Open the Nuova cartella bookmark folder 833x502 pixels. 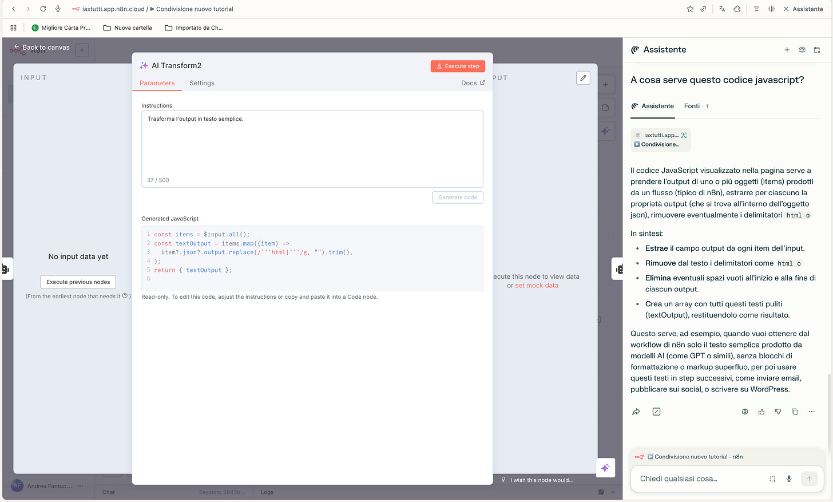point(128,27)
